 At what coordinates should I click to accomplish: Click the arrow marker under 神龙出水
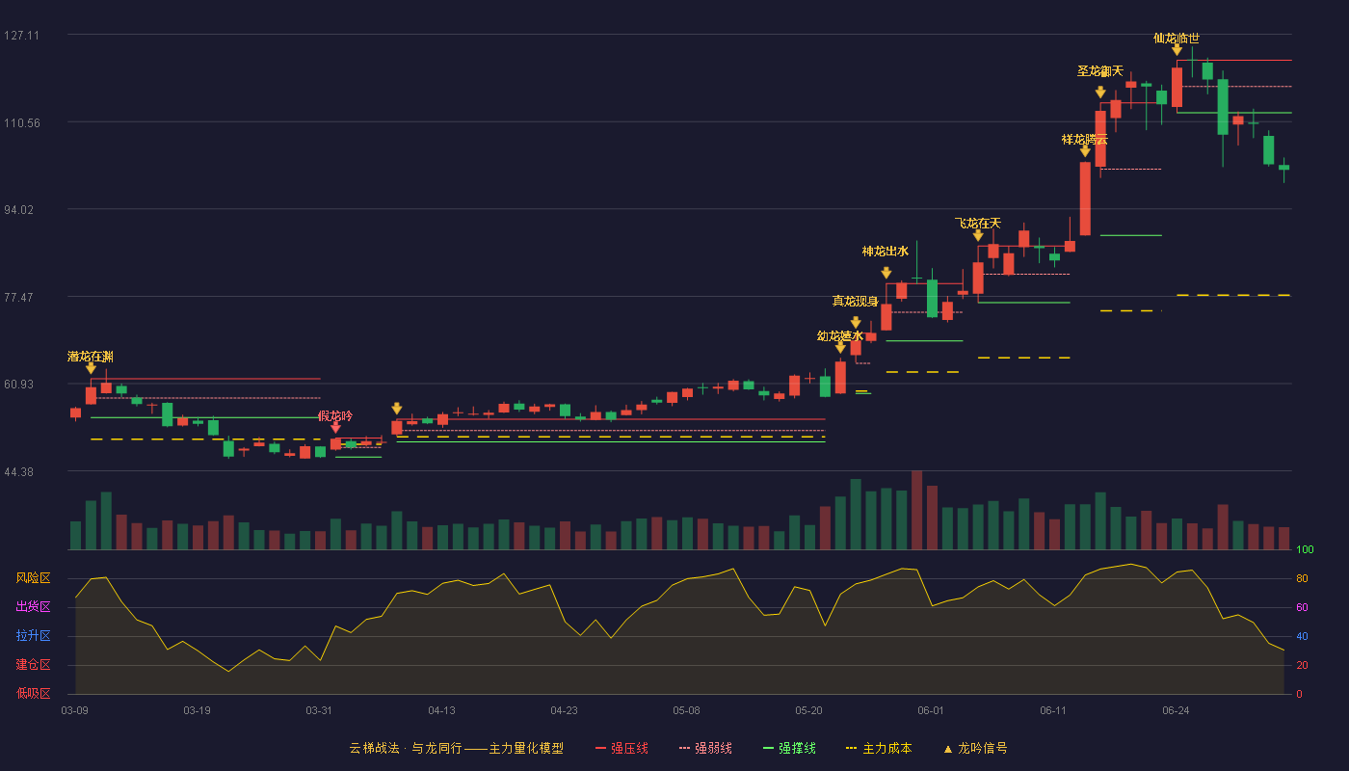pyautogui.click(x=886, y=273)
